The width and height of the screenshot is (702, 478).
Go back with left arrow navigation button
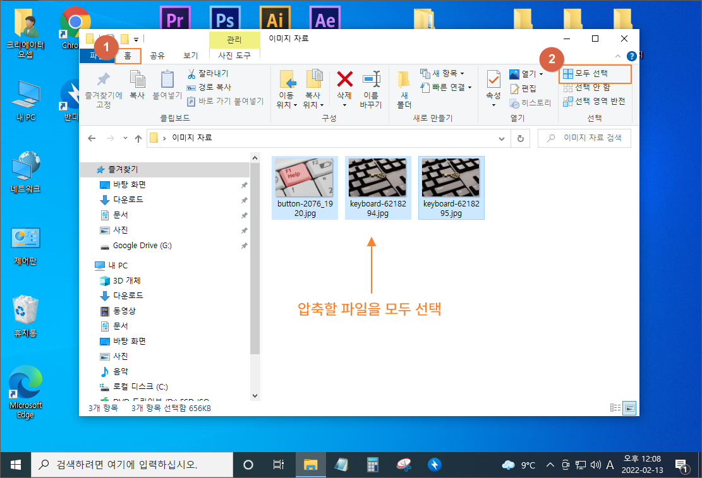click(92, 138)
